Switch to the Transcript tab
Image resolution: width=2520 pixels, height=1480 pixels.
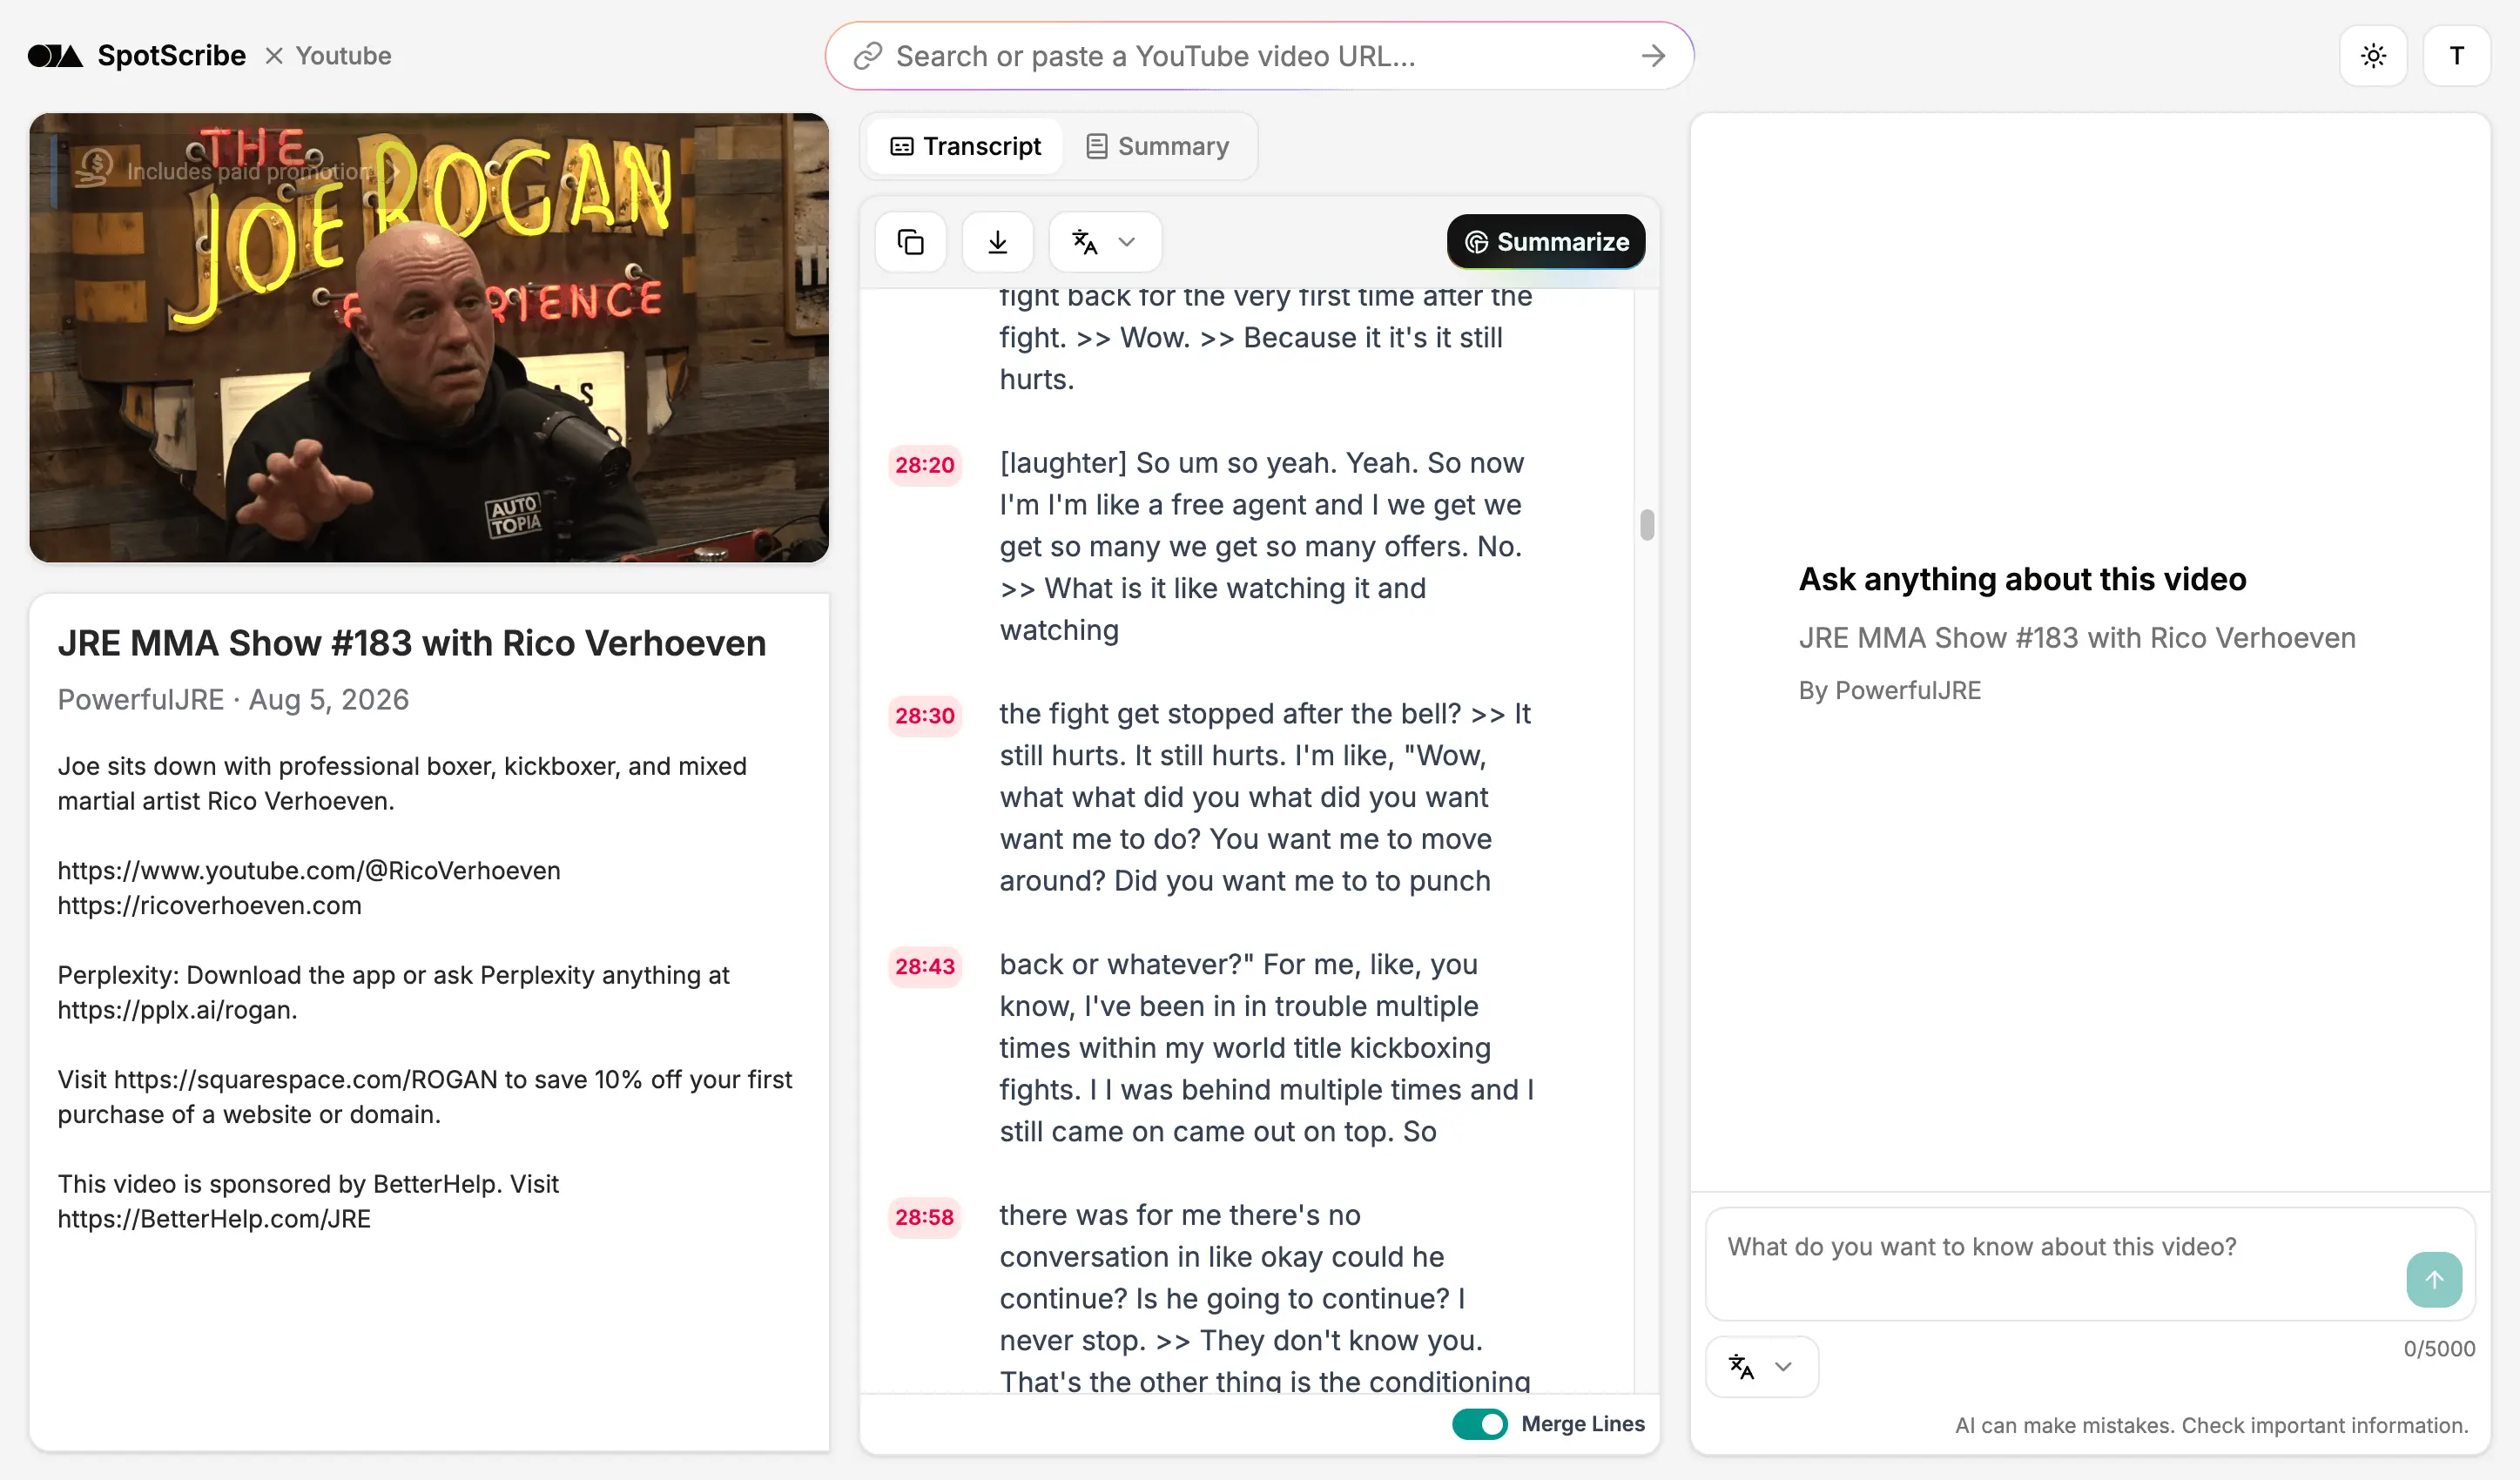coord(965,146)
